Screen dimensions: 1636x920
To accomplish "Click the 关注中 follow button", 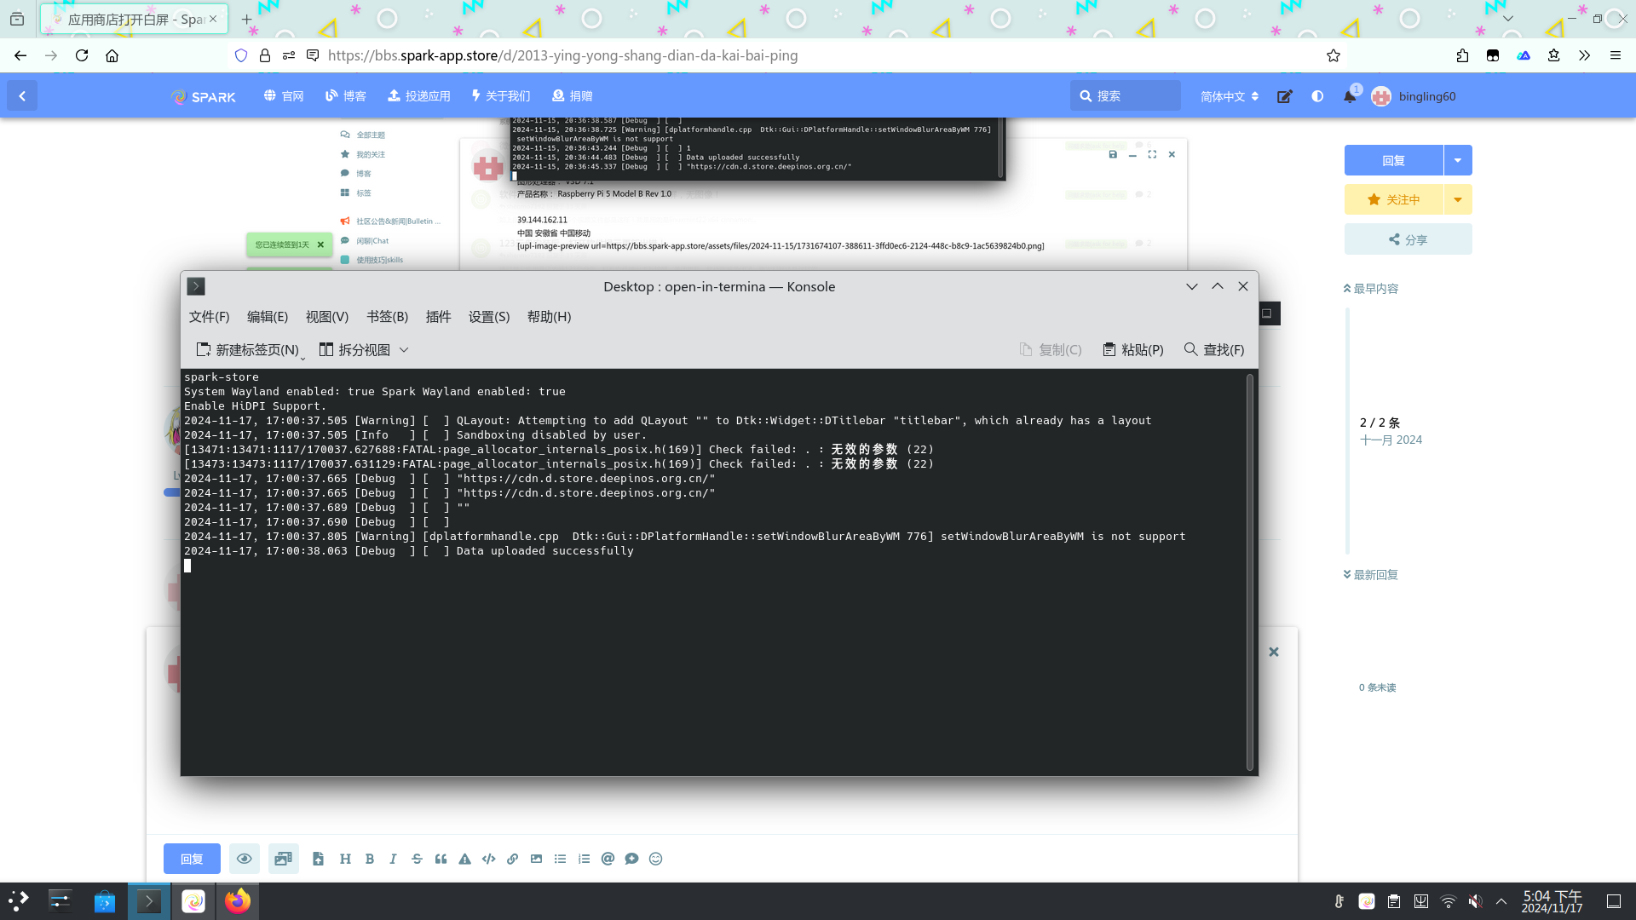I will click(x=1393, y=199).
